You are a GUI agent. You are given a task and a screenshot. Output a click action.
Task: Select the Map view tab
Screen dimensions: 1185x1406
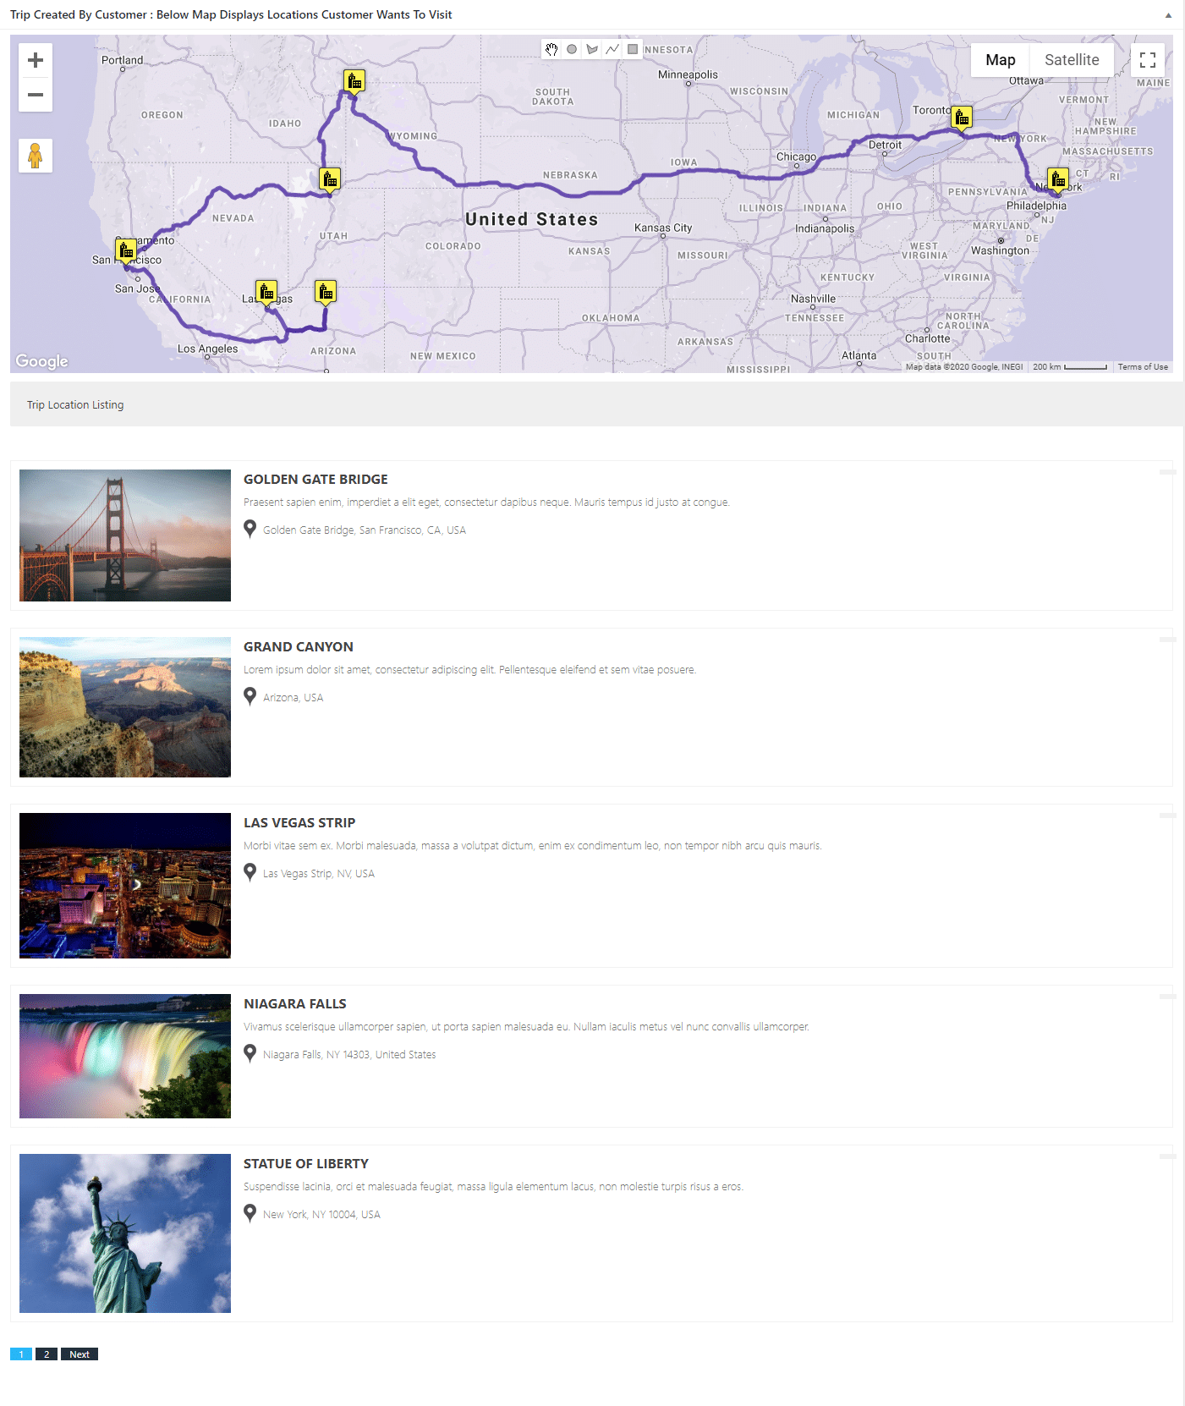pyautogui.click(x=1000, y=60)
